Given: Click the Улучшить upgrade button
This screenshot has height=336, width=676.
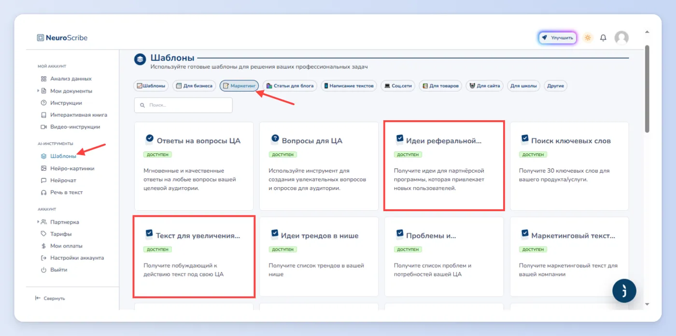Looking at the screenshot, I should click(558, 38).
